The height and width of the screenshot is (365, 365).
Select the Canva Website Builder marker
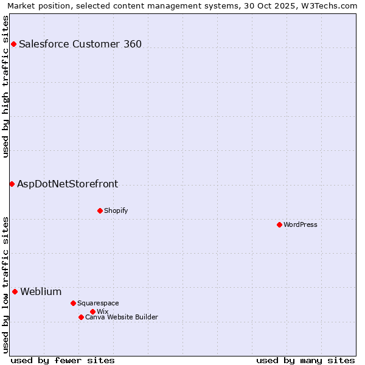[81, 317]
